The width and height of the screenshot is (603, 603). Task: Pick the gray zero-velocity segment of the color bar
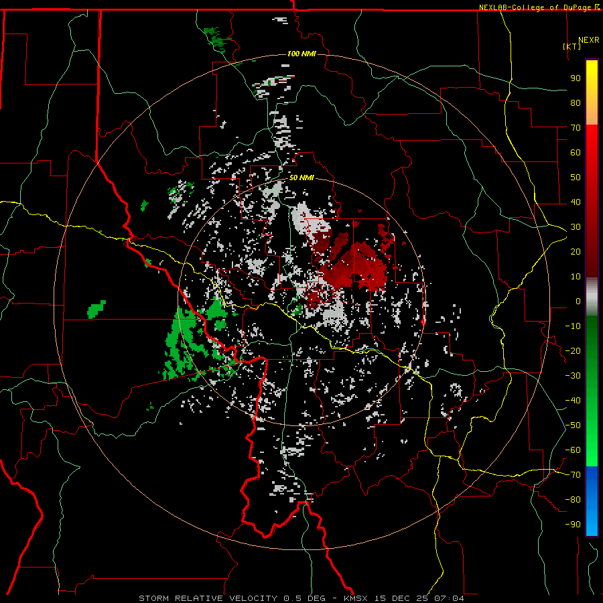pyautogui.click(x=592, y=297)
